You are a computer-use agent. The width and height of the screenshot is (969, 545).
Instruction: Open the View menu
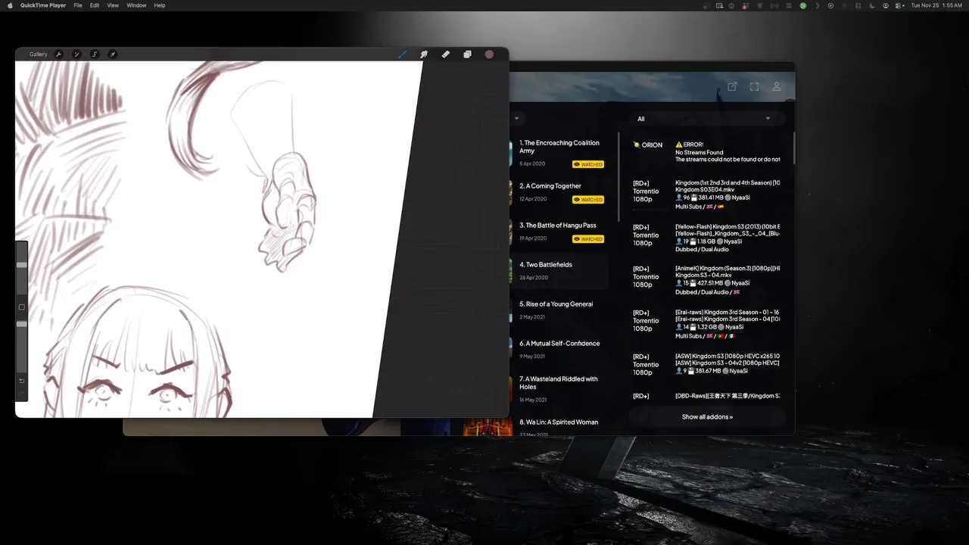(x=113, y=5)
